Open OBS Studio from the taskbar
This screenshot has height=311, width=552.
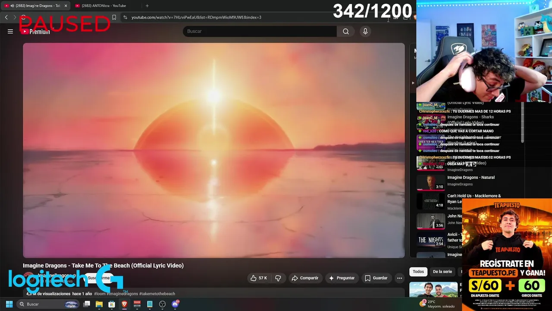162,304
